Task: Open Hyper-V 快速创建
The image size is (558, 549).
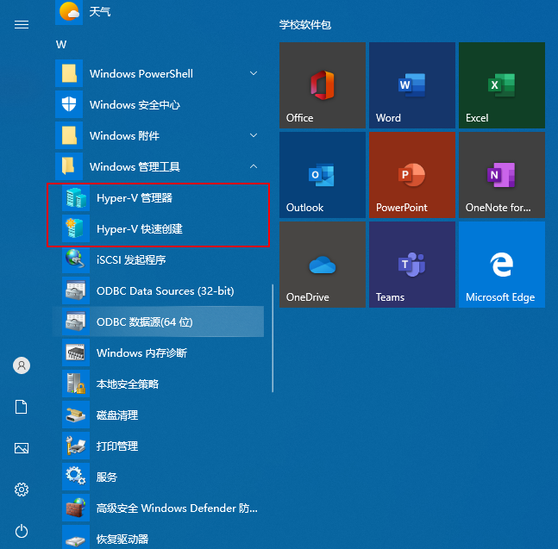Action: 139,229
